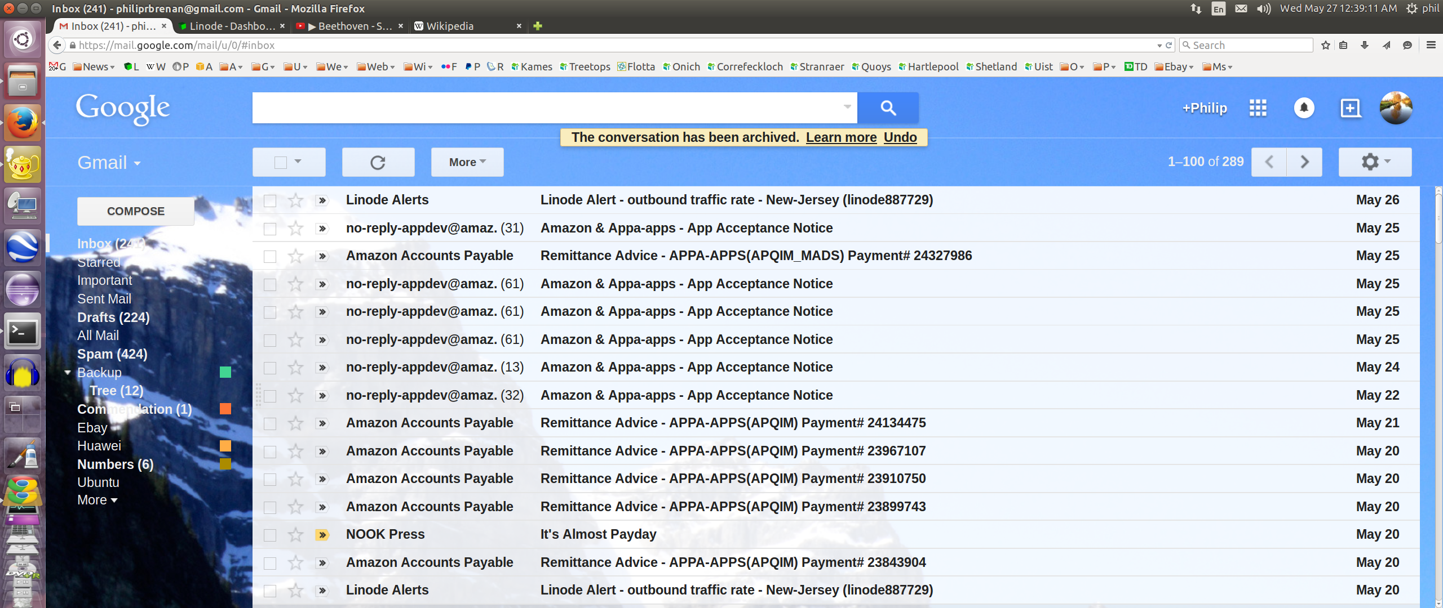Image resolution: width=1443 pixels, height=608 pixels.
Task: Click the blue Gmail search magnifier button
Action: [888, 108]
